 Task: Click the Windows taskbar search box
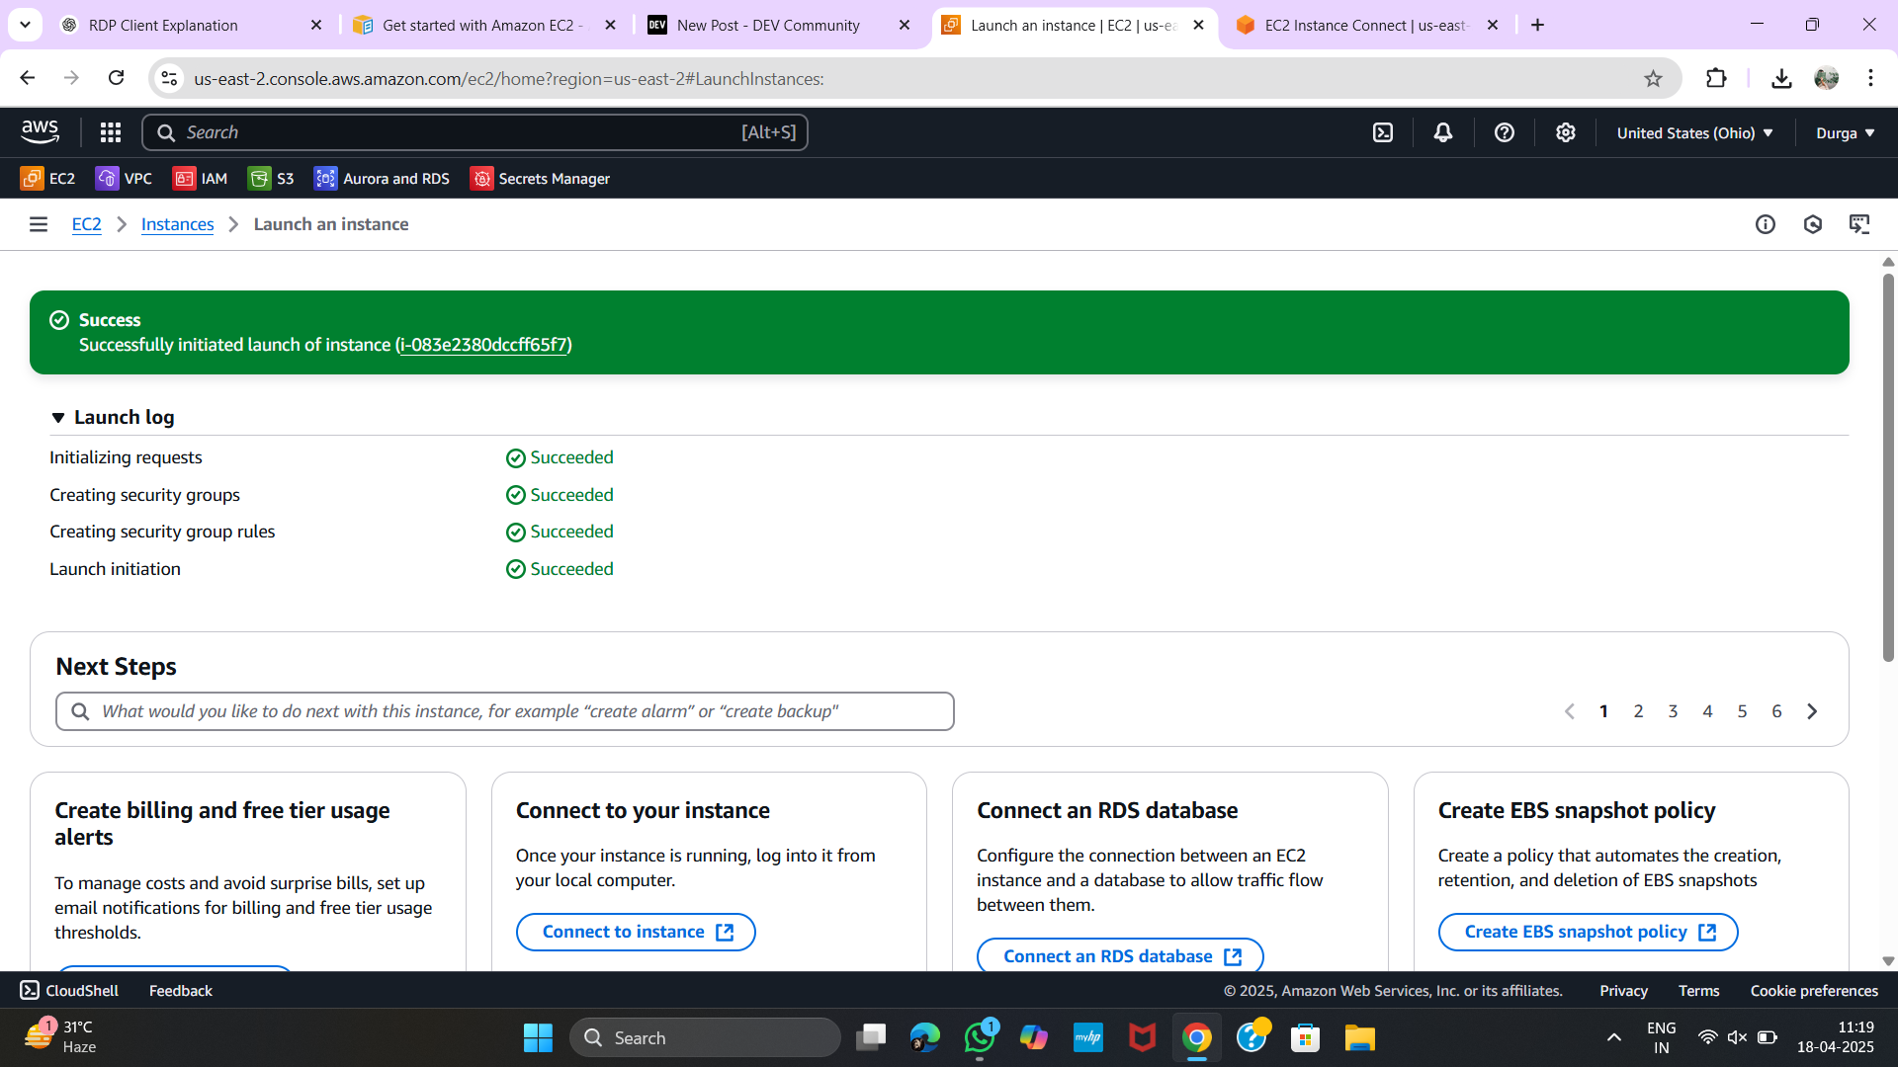click(705, 1037)
